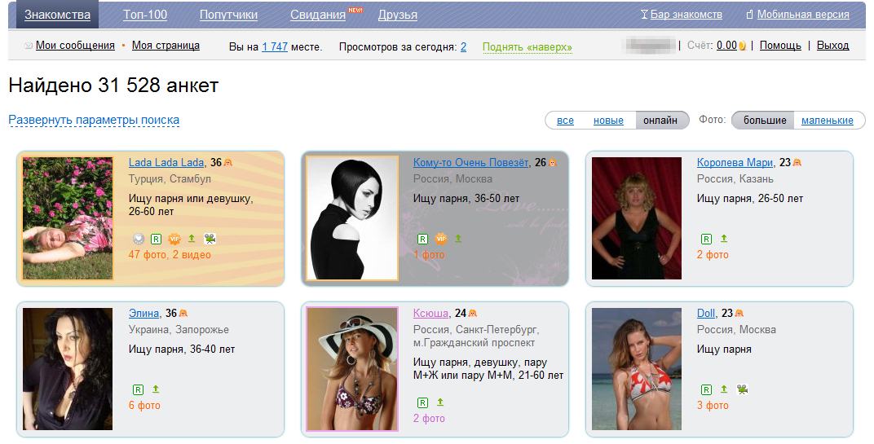Switch photo size to 'маленькие'
Viewport: 874px width, 444px height.
pos(828,121)
